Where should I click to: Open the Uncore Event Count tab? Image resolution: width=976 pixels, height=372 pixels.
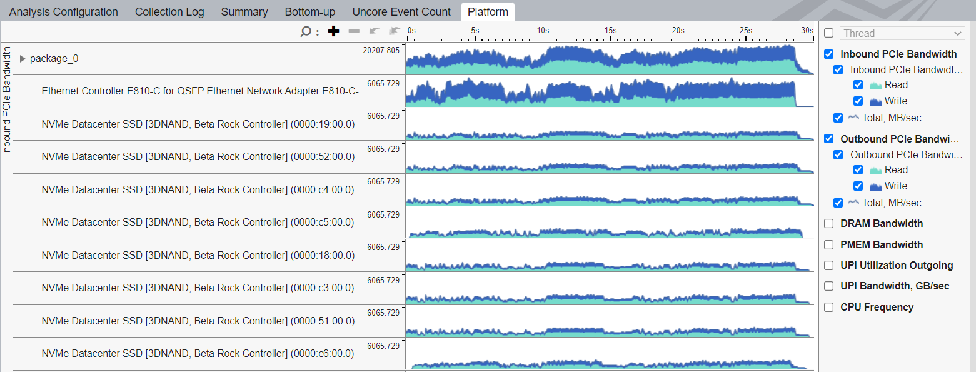click(x=401, y=12)
